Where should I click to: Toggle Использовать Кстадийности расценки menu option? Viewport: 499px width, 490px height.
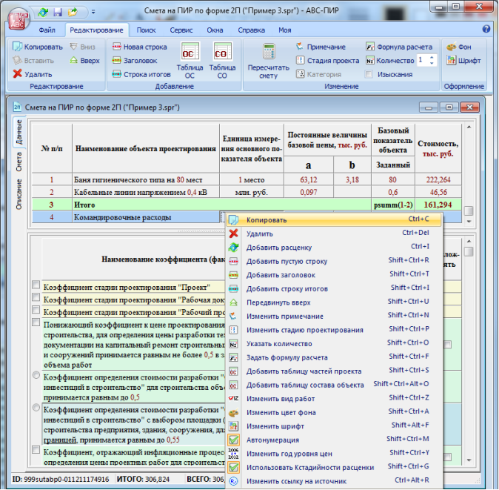pyautogui.click(x=334, y=467)
